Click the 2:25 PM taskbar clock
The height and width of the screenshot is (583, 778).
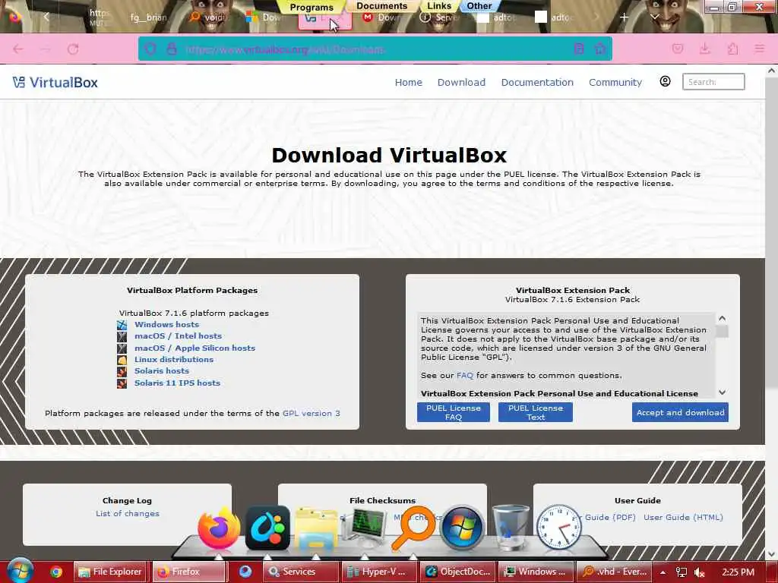[738, 572]
